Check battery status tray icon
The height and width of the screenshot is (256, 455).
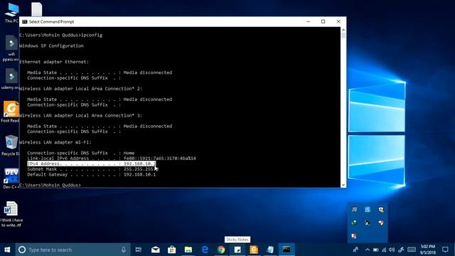(376, 250)
